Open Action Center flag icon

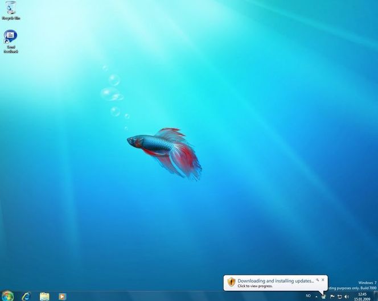332,296
